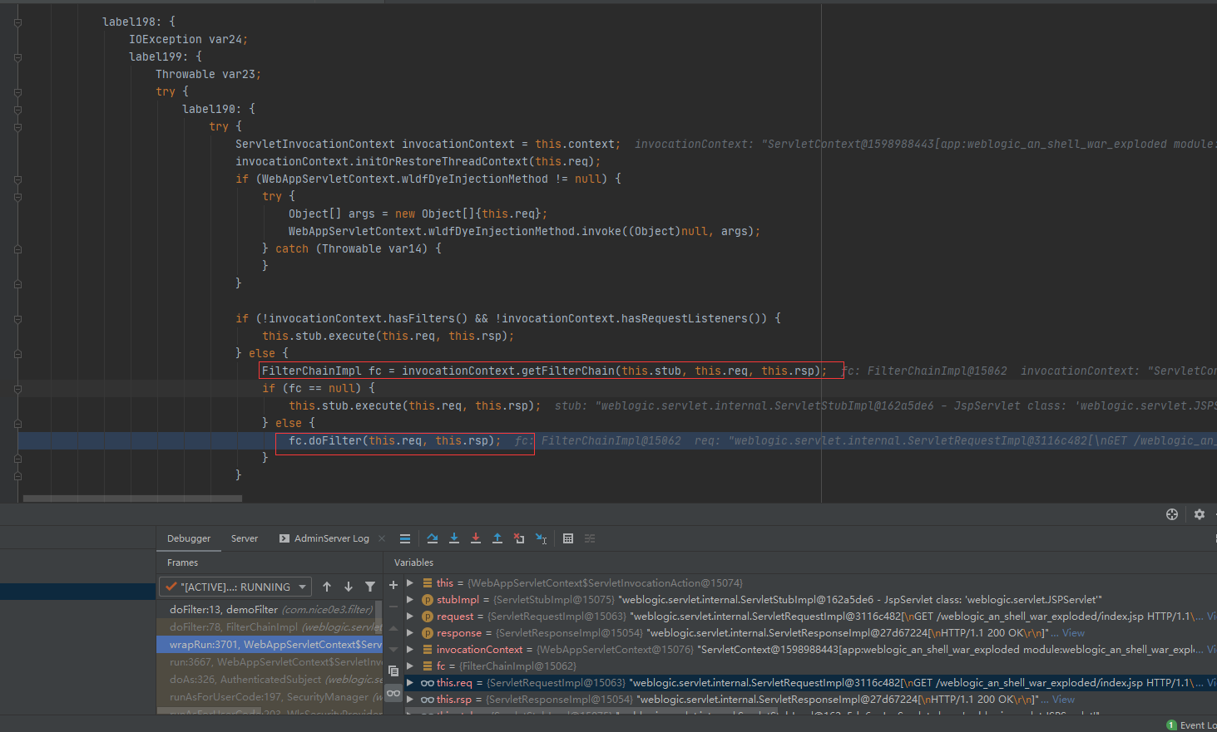Open Event Log in status bar
This screenshot has width=1217, height=732.
[1192, 725]
